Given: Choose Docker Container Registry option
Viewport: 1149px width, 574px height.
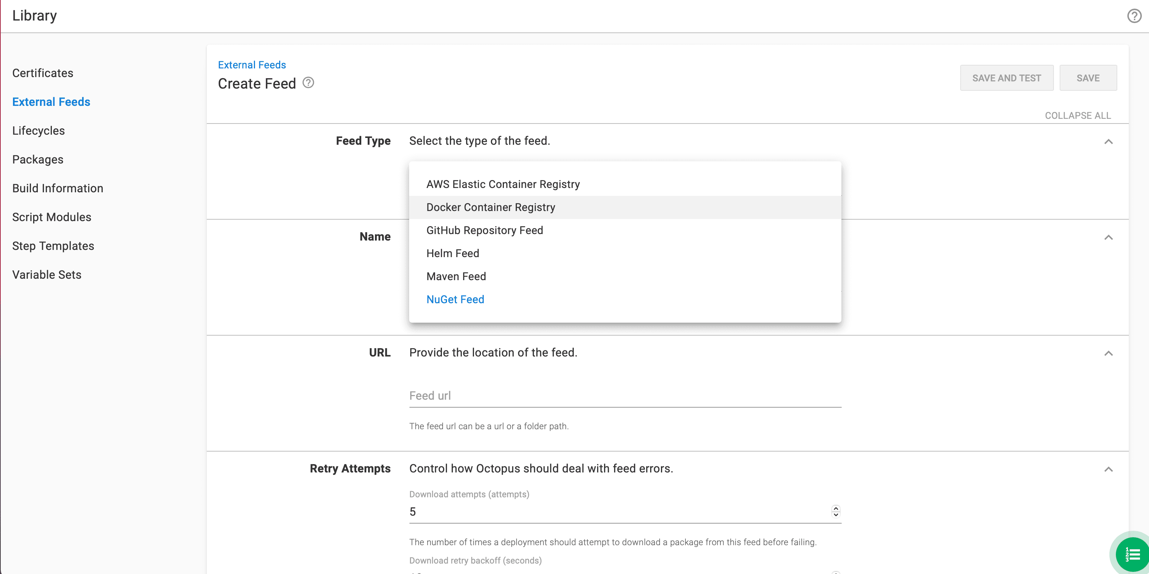Looking at the screenshot, I should (491, 207).
